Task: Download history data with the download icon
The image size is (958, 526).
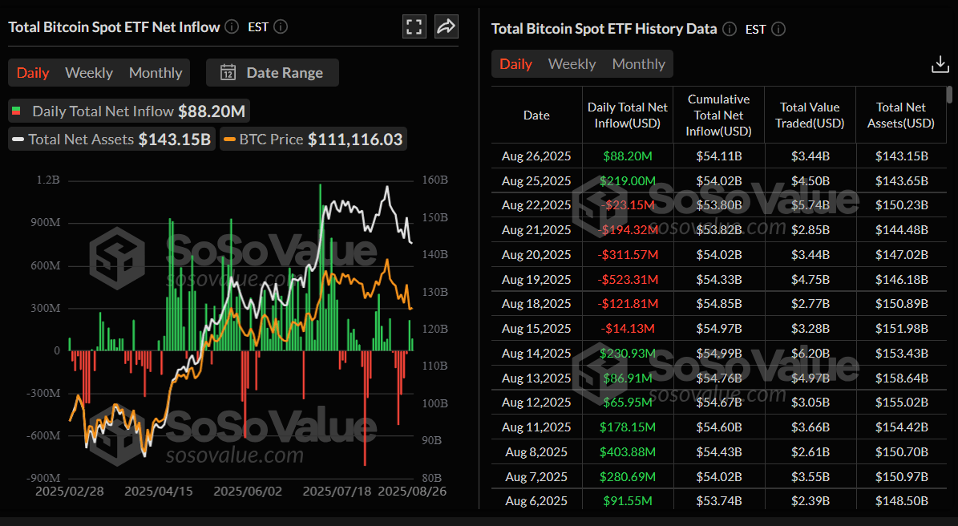Action: pos(940,65)
